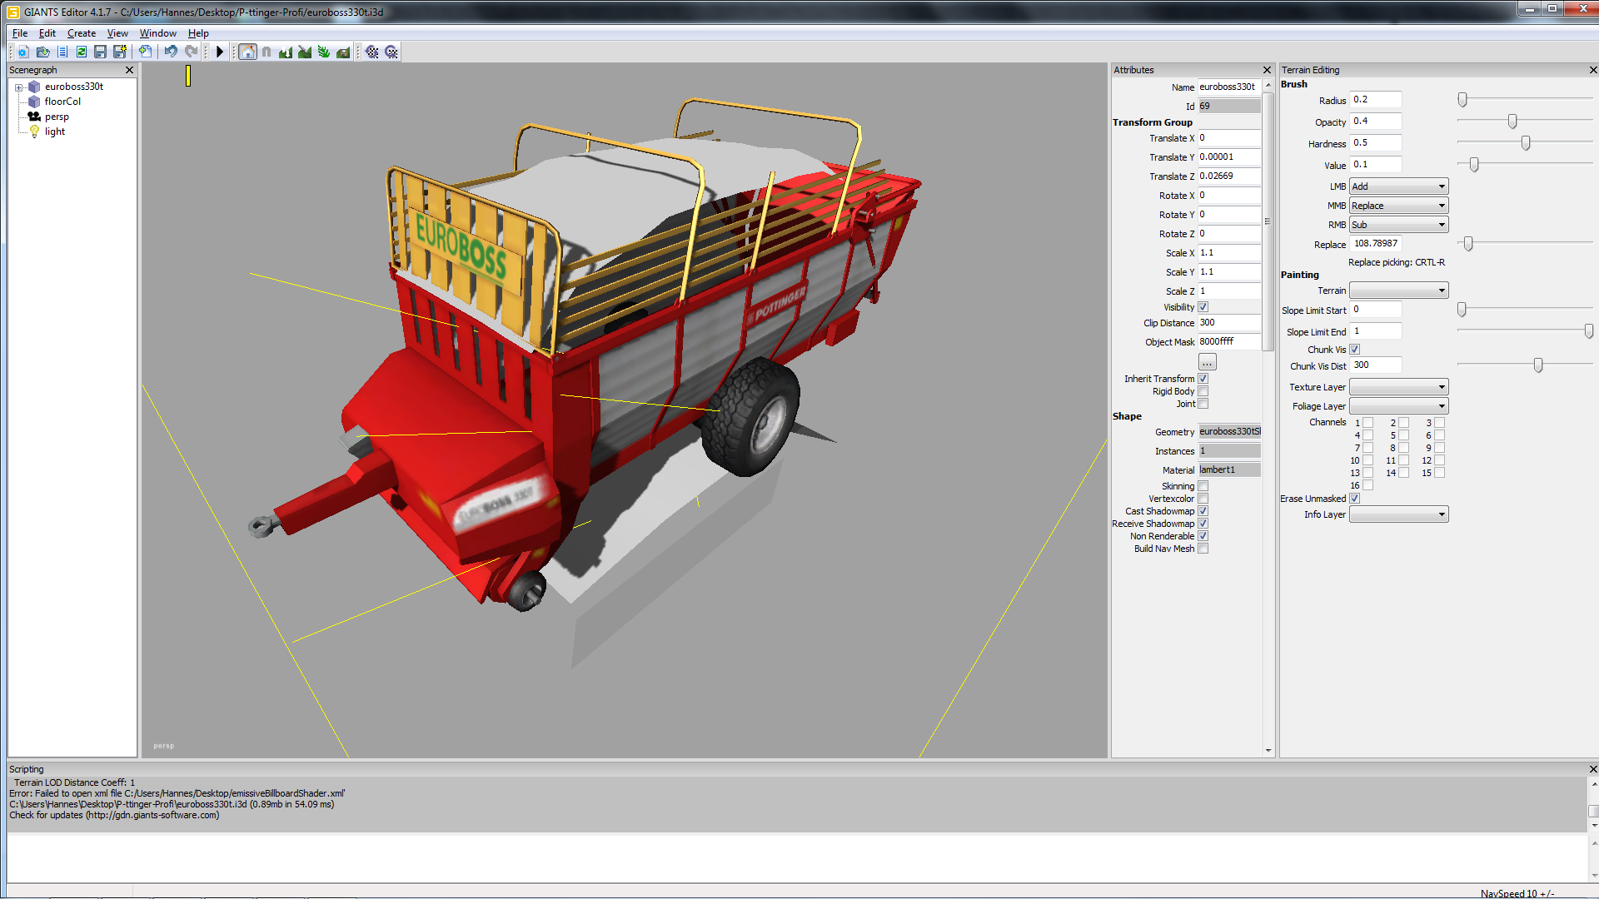
Task: Open the Foliage Layer dropdown
Action: coord(1399,406)
